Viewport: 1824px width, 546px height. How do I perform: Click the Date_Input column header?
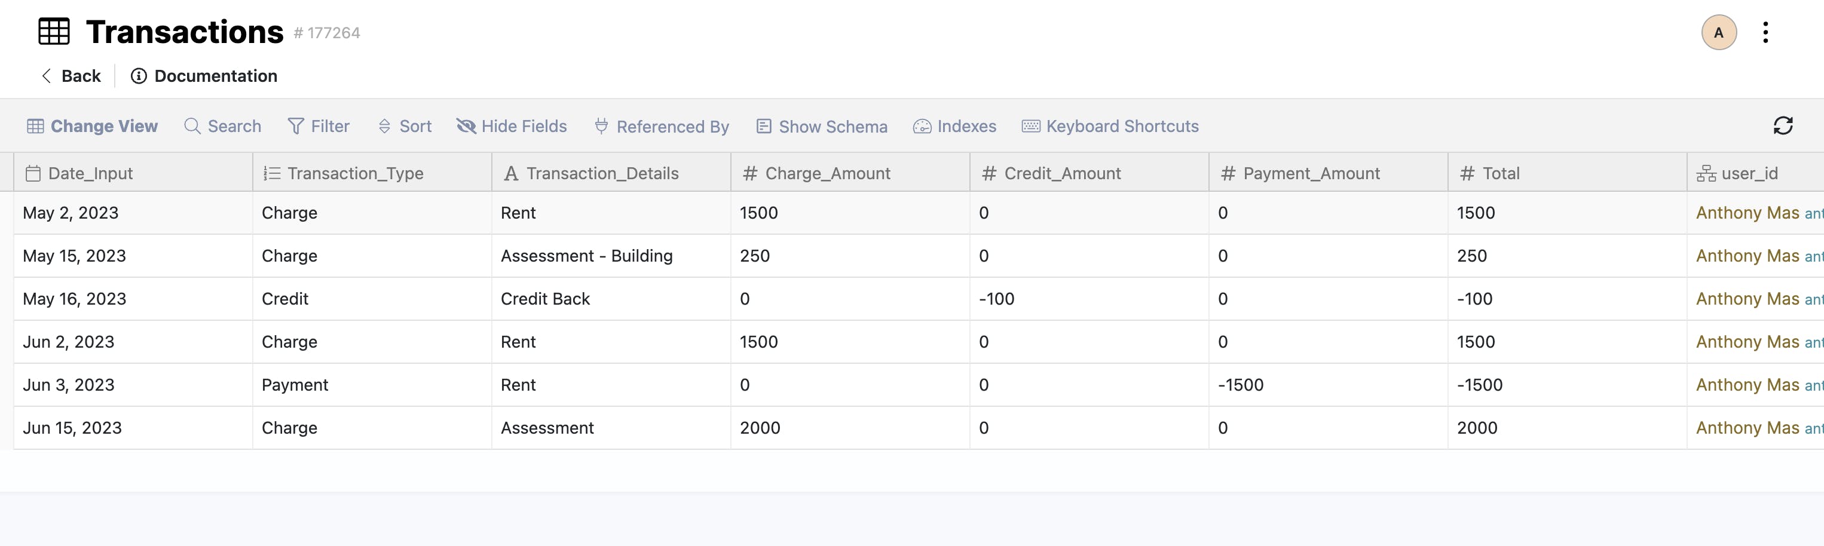click(x=90, y=173)
